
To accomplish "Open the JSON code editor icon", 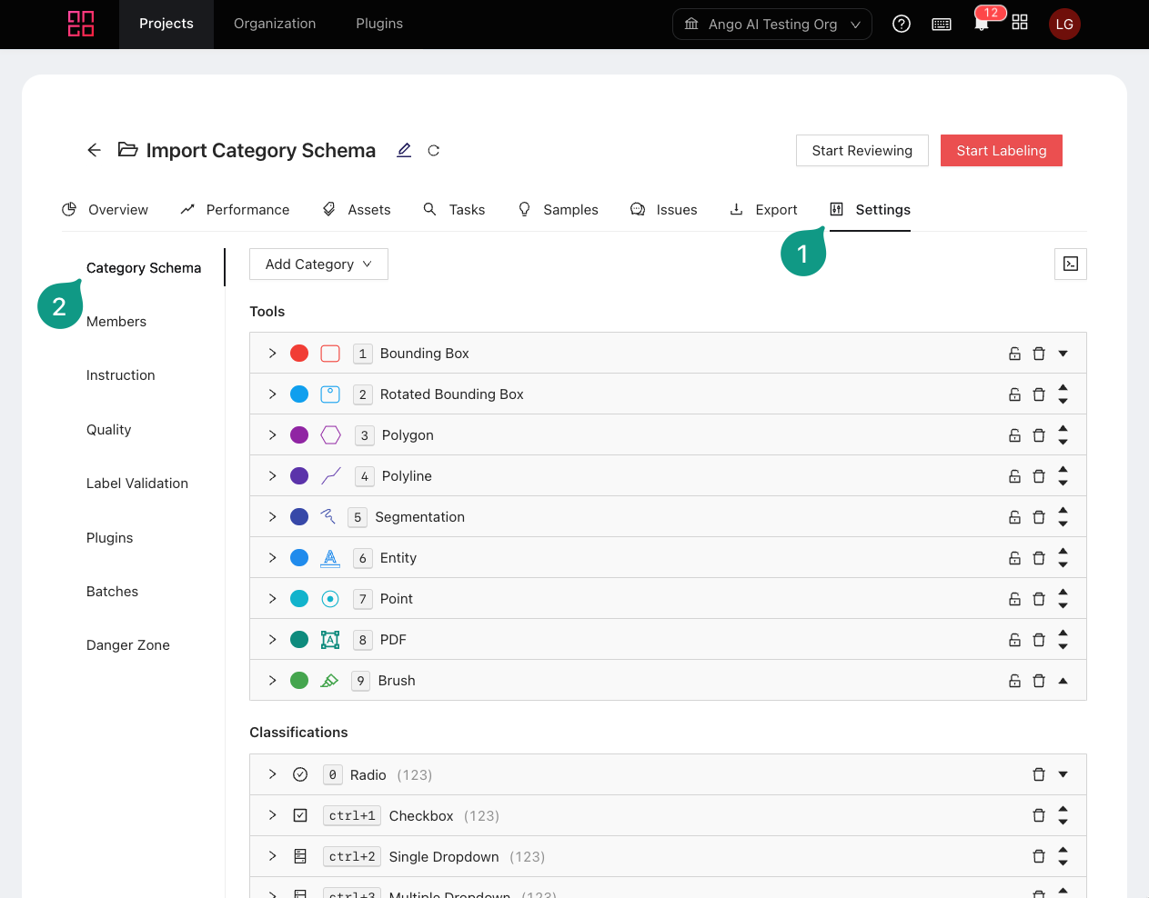I will pos(1070,264).
